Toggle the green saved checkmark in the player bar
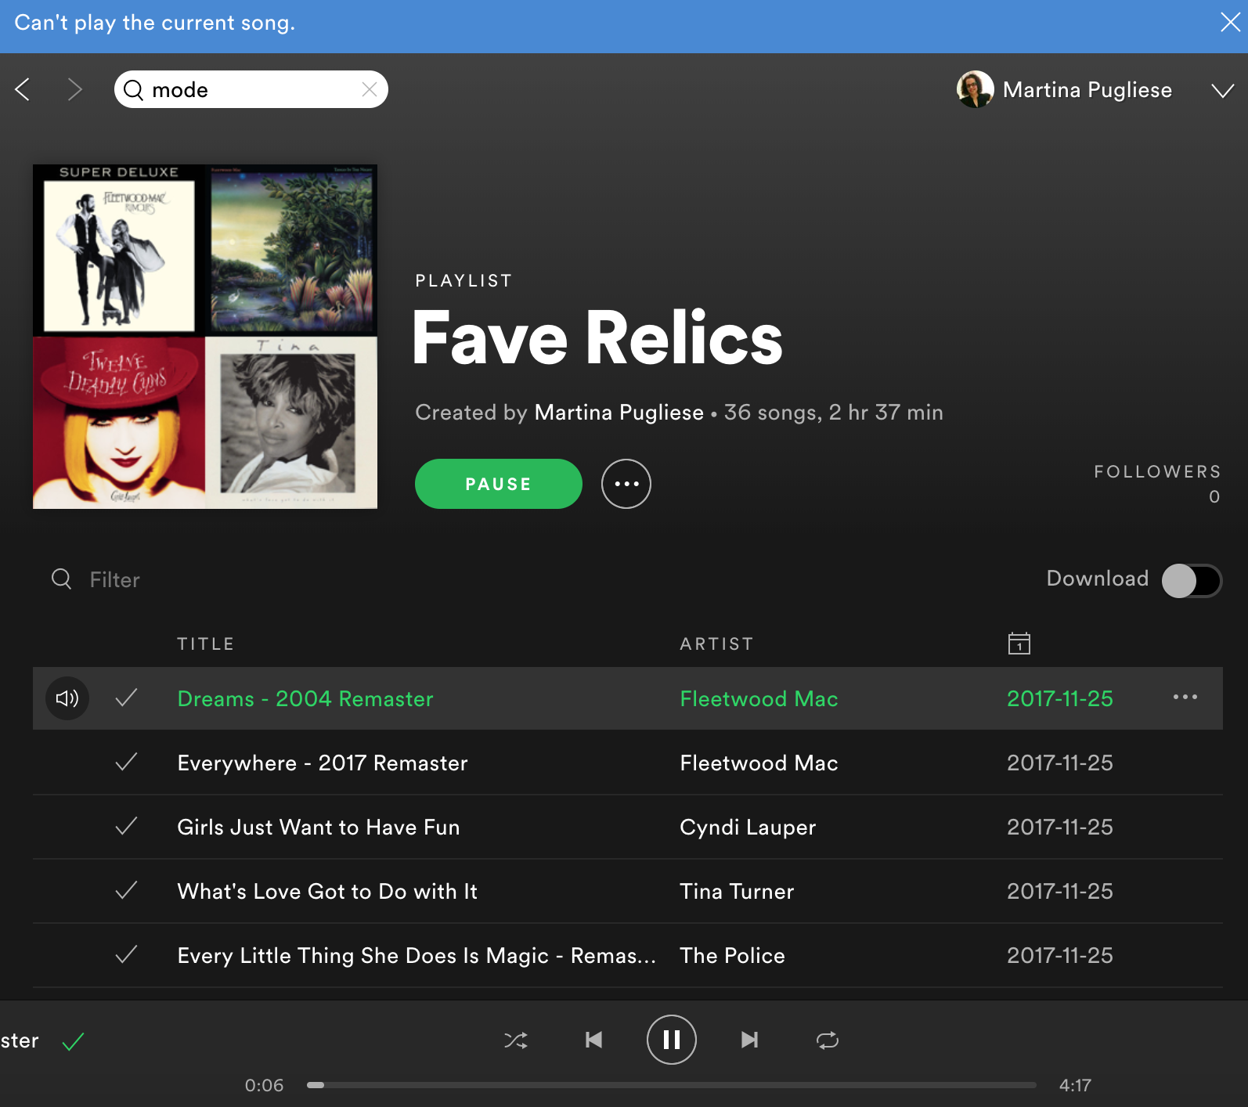The width and height of the screenshot is (1248, 1107). [x=73, y=1041]
